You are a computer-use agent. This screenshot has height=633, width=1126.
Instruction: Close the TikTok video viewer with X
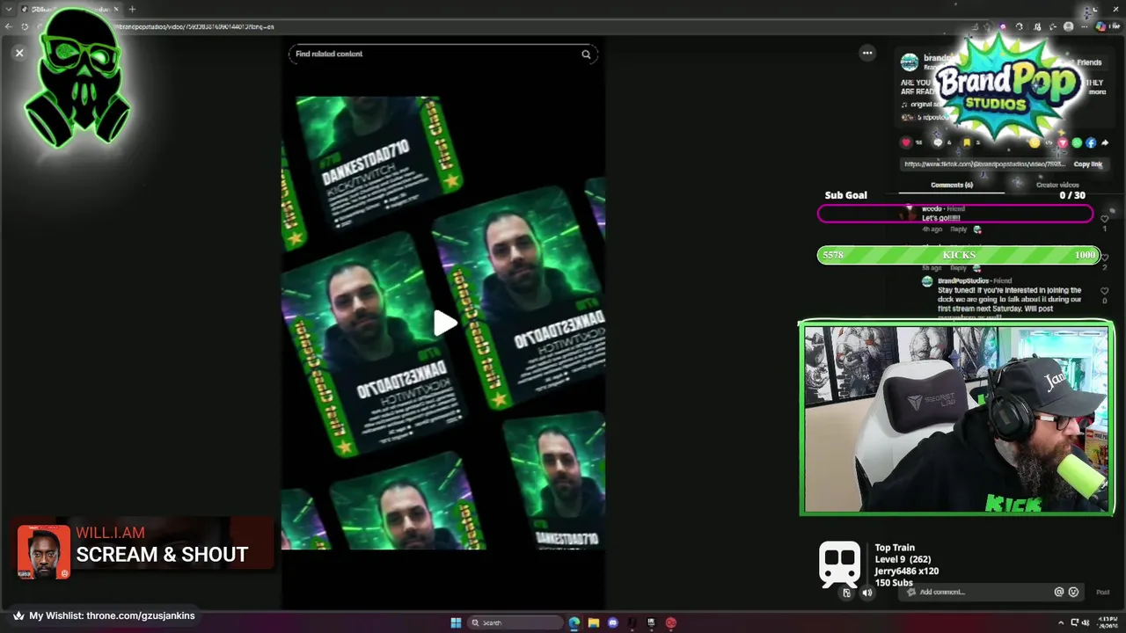pyautogui.click(x=19, y=53)
